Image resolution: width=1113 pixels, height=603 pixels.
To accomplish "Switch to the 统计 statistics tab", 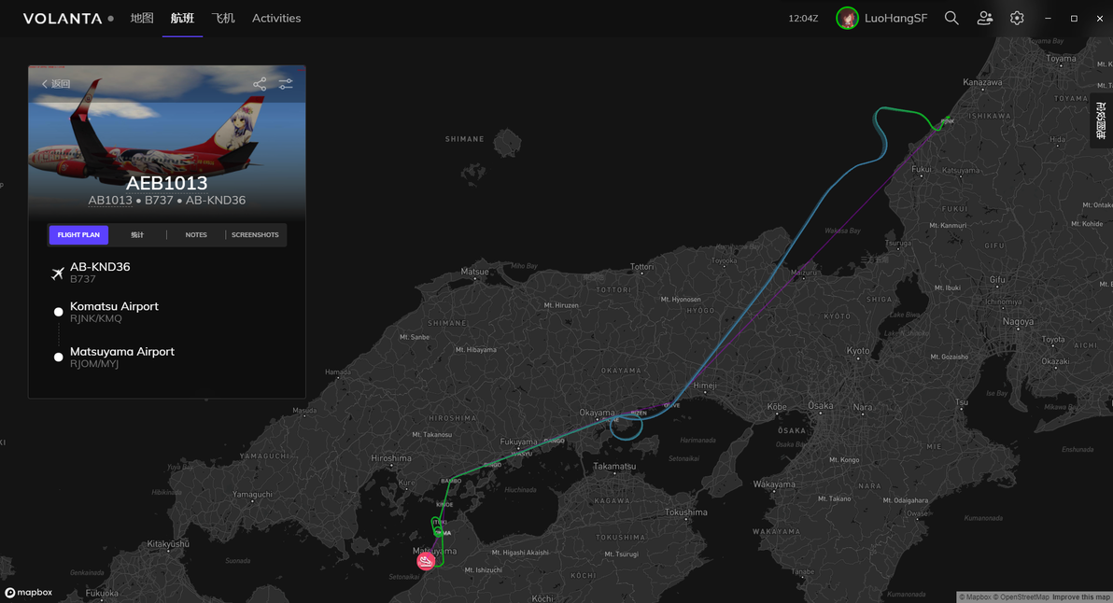I will click(137, 235).
